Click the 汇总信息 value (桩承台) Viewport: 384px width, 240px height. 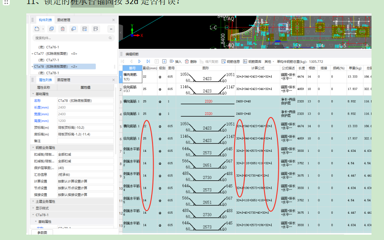click(86, 175)
